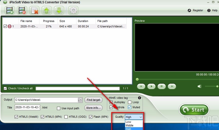Click the Duration column header
The height and width of the screenshot is (130, 219).
(86, 21)
